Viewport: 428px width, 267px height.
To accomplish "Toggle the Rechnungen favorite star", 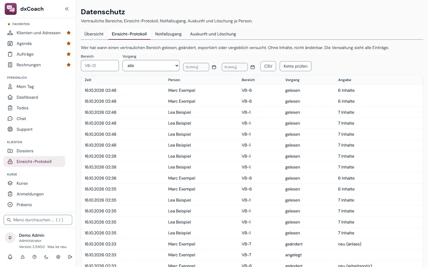I will click(69, 65).
